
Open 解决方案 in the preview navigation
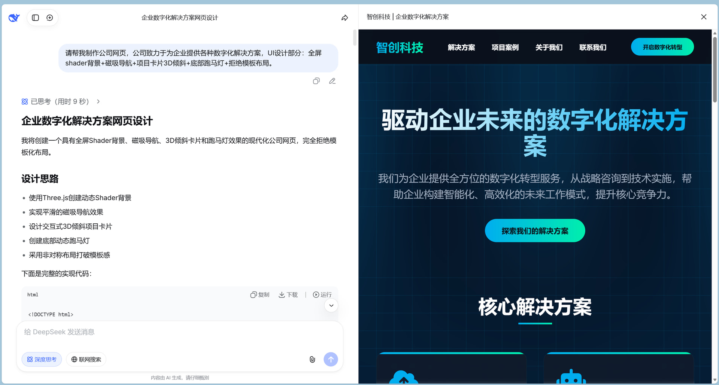461,48
